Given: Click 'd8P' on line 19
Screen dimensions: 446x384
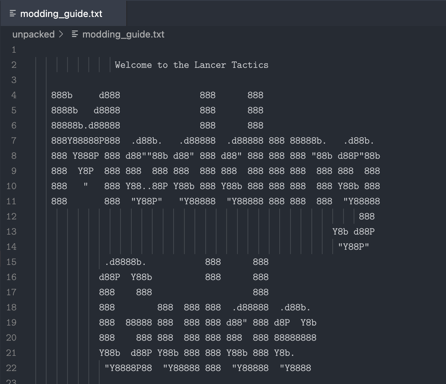Looking at the screenshot, I should click(x=282, y=323).
